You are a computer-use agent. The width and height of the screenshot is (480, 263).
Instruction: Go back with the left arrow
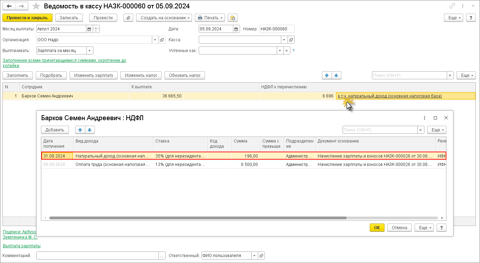(x=9, y=6)
